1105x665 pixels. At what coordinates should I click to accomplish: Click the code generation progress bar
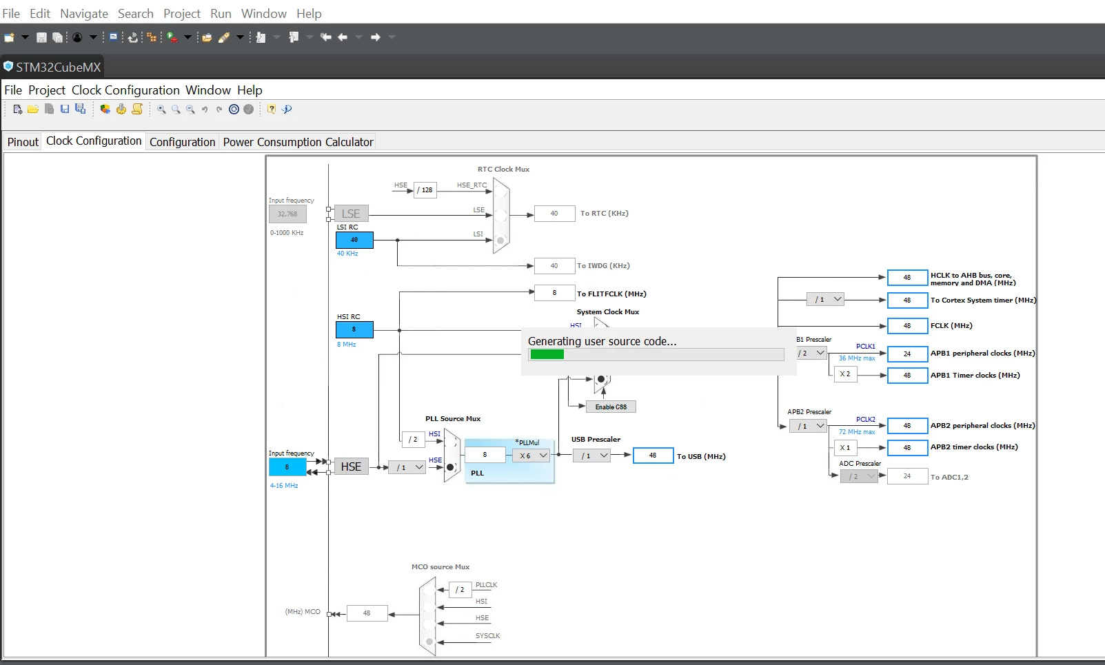pos(656,354)
